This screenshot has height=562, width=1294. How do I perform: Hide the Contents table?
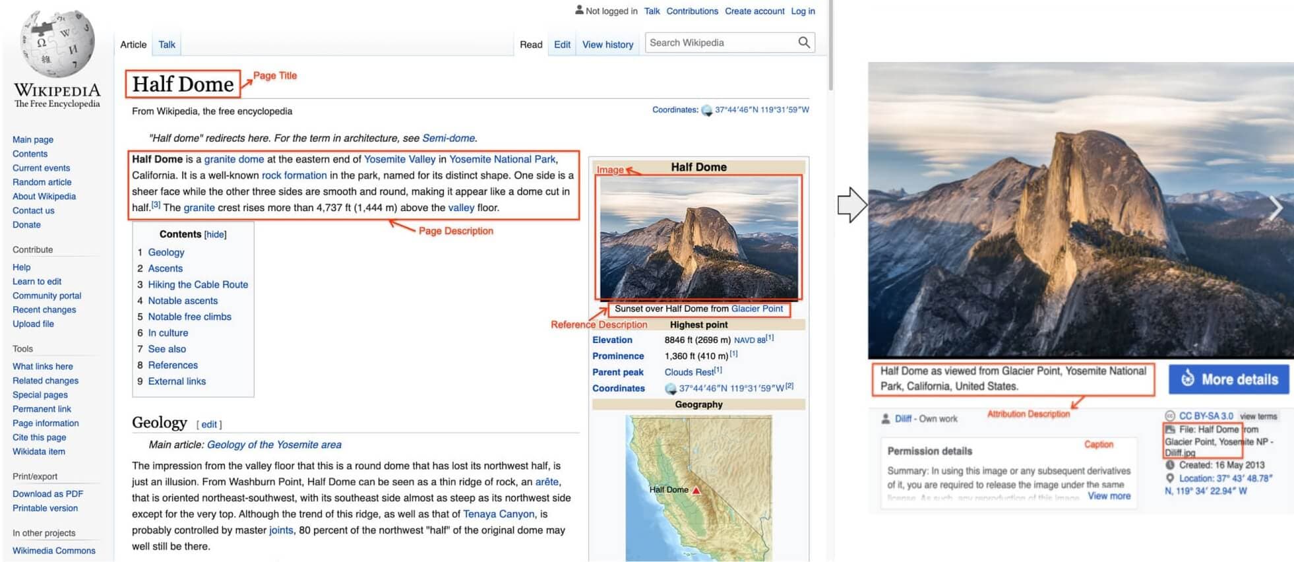pyautogui.click(x=215, y=235)
